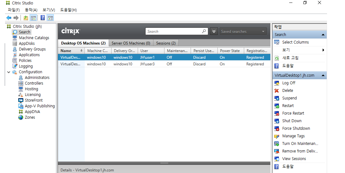Viewport: 345px width, 173px height.
Task: Click the Restart action
Action: click(288, 105)
